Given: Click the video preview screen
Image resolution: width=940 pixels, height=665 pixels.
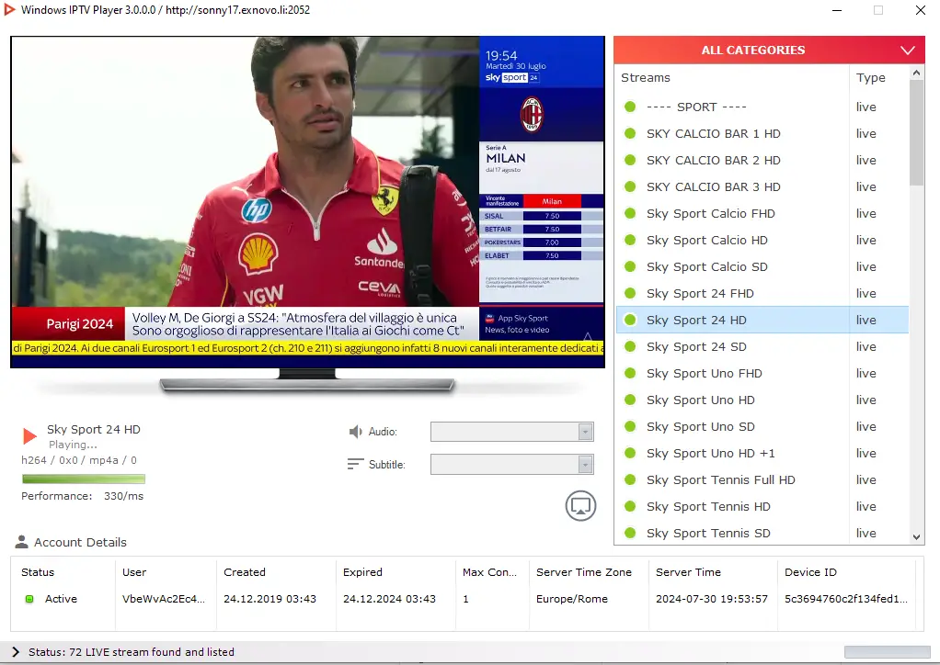Looking at the screenshot, I should pos(307,202).
